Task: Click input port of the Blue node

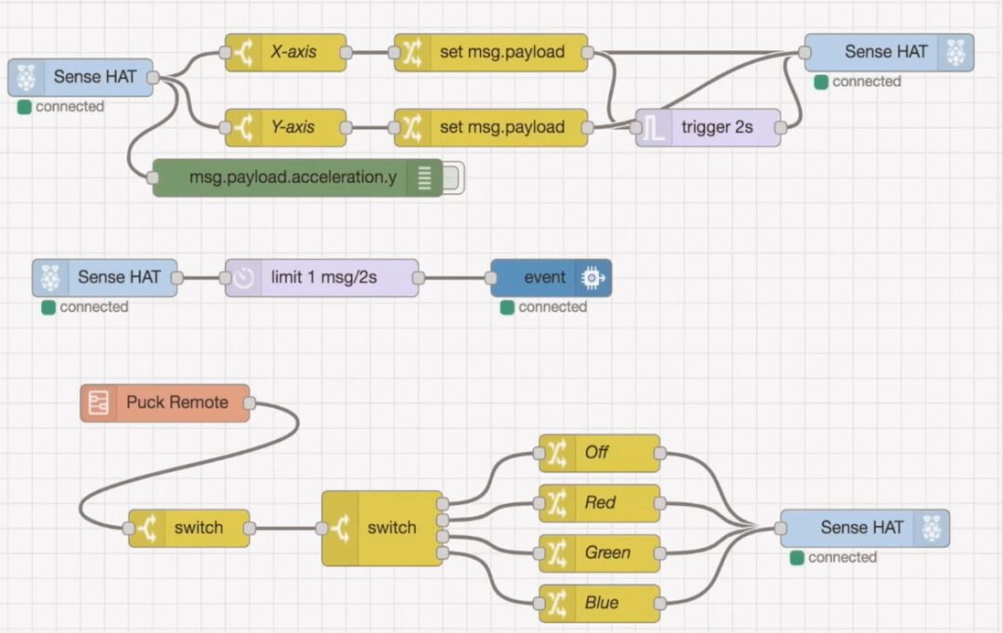Action: (540, 603)
